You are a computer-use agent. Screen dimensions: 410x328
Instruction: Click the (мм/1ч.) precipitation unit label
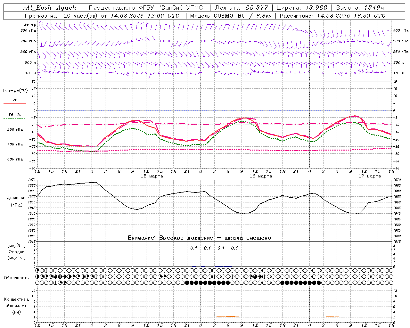pyautogui.click(x=17, y=258)
